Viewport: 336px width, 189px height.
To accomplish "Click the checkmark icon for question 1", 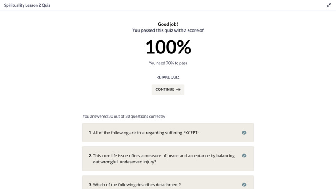I will pos(244,133).
